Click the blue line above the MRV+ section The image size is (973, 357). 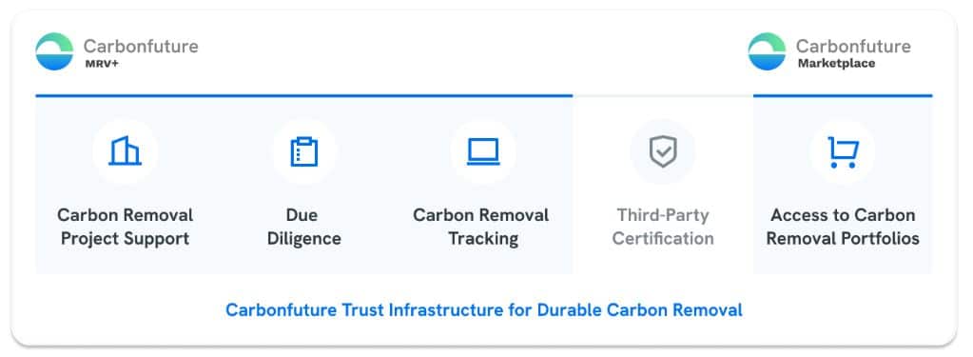click(x=304, y=95)
